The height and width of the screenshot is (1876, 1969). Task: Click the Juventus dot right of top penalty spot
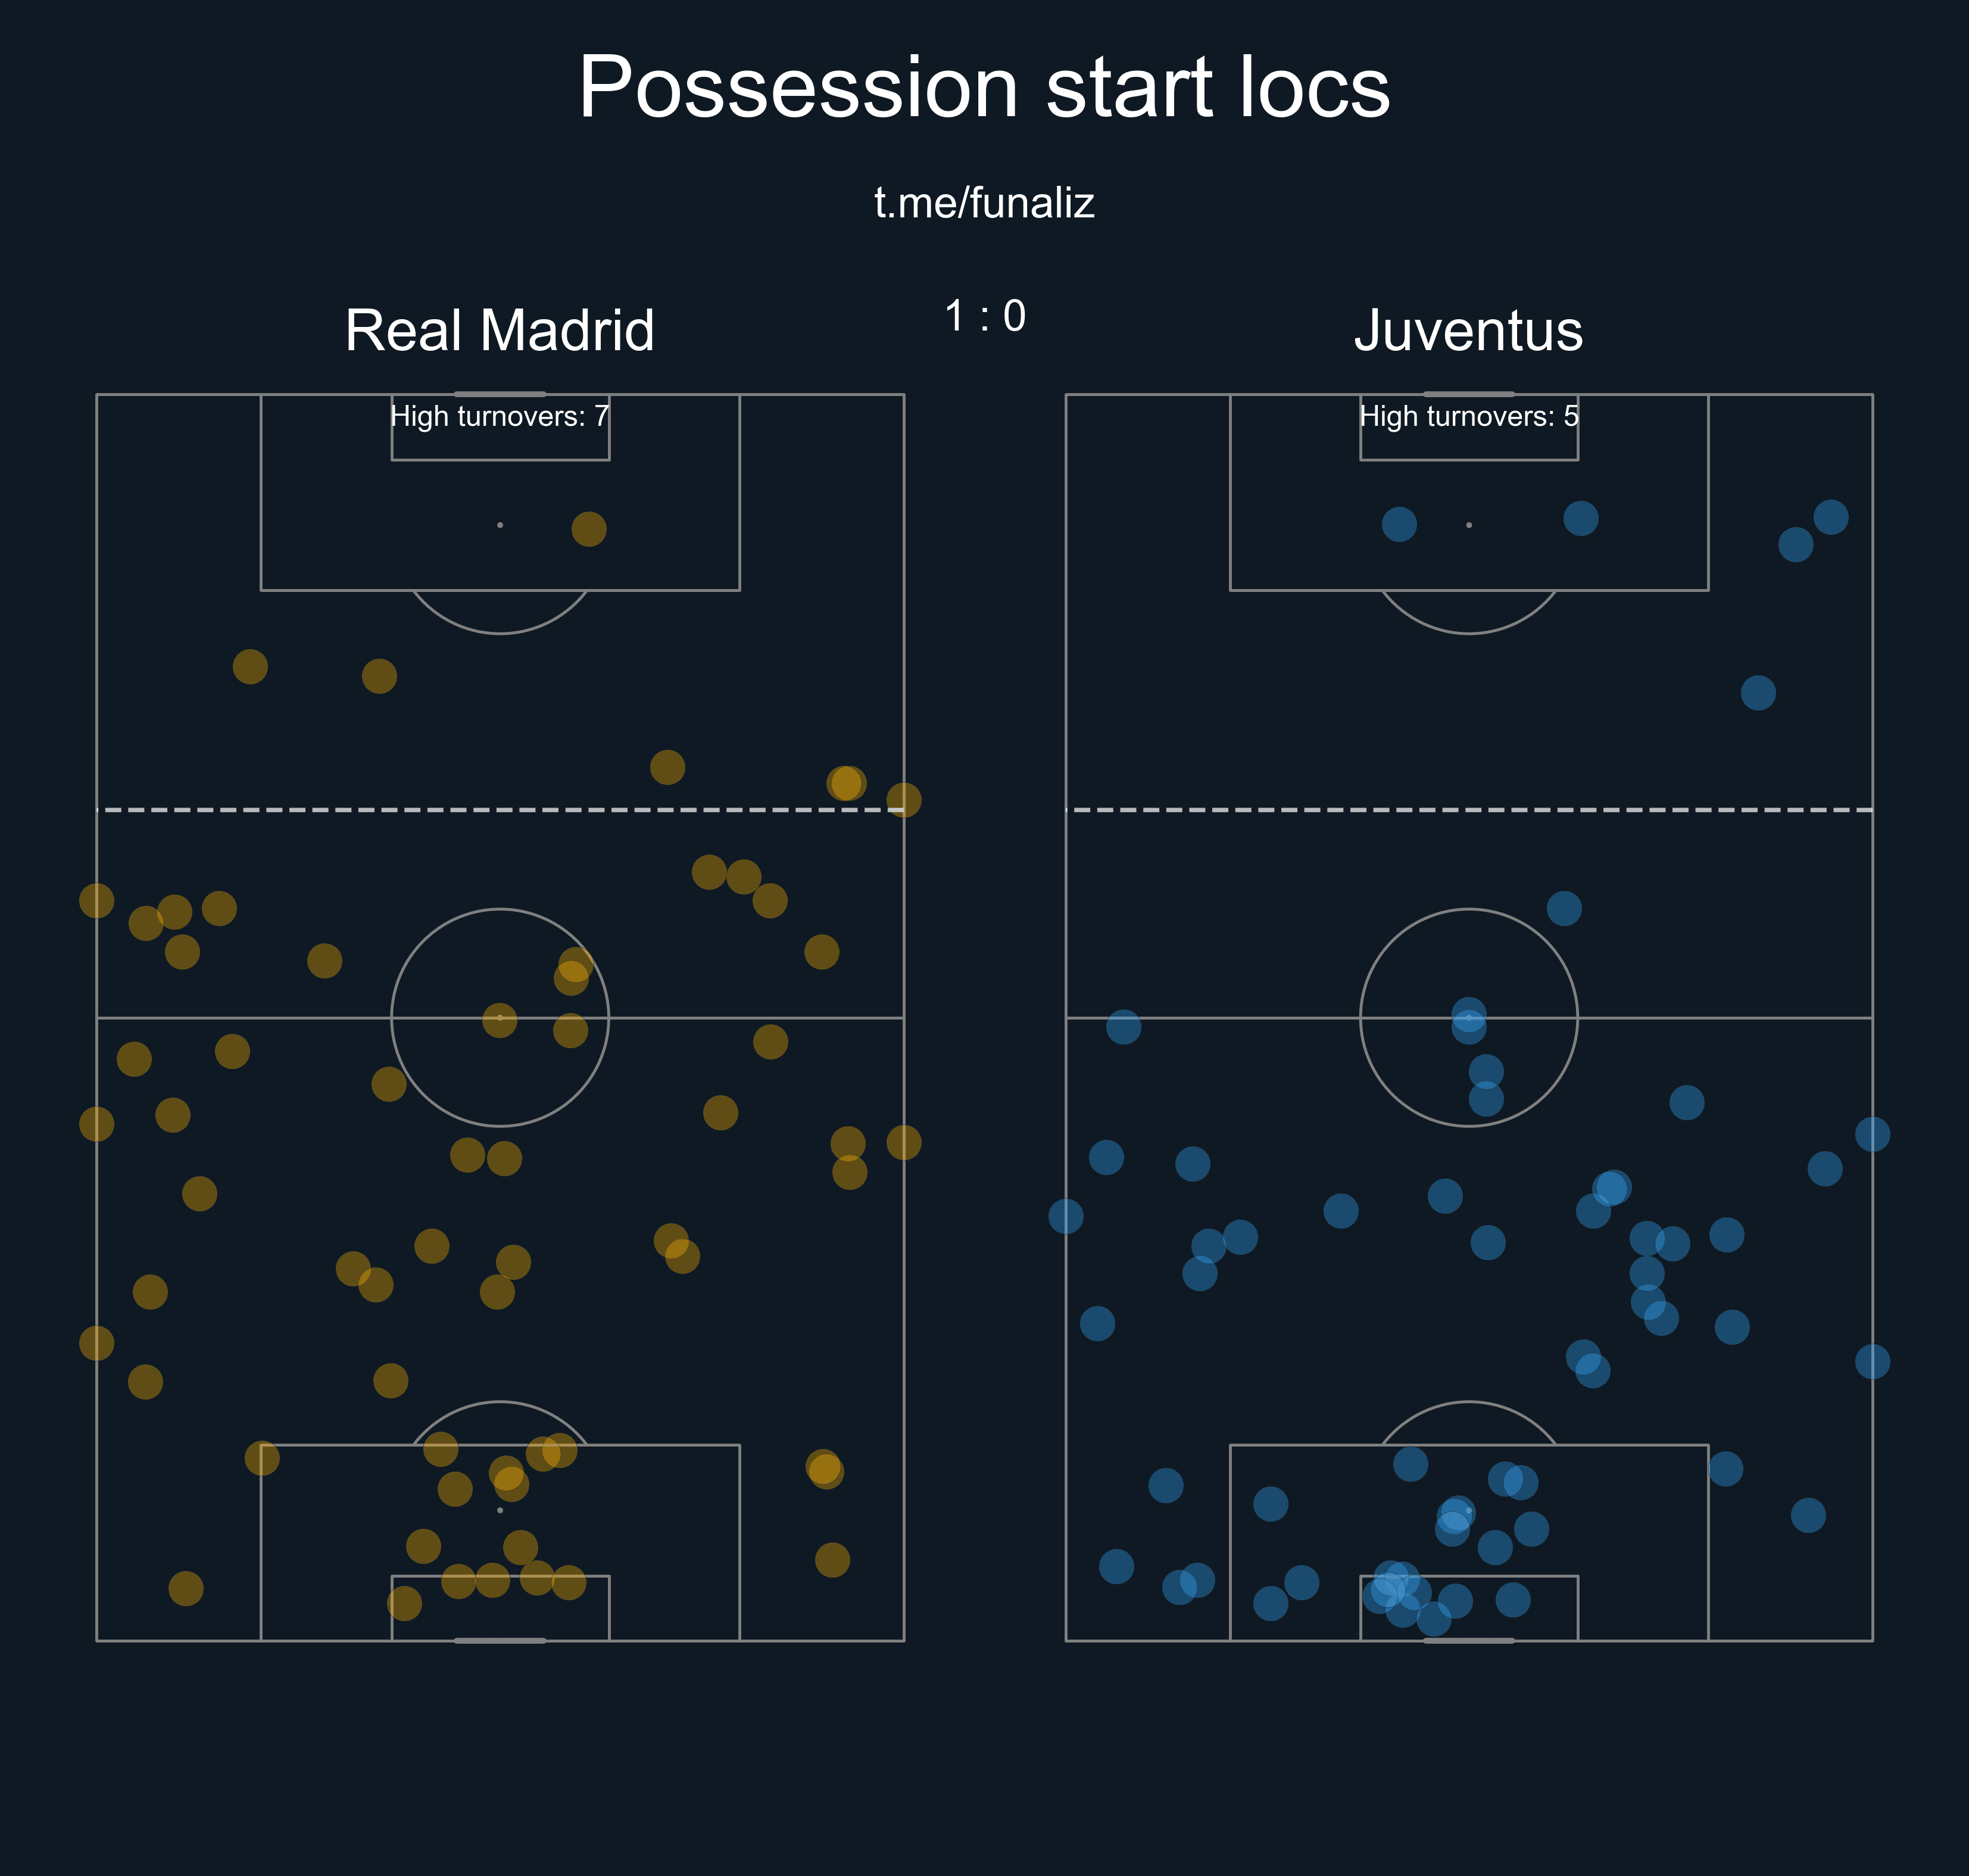tap(1580, 518)
